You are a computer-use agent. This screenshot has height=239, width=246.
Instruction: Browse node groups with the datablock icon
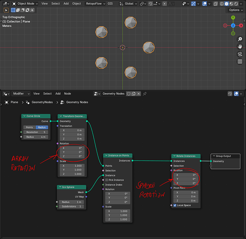[97, 94]
